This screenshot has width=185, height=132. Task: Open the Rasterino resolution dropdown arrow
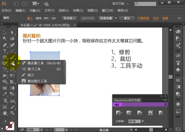tap(143, 121)
